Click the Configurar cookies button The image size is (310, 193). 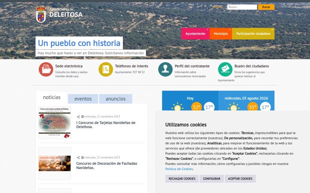[x=211, y=178]
